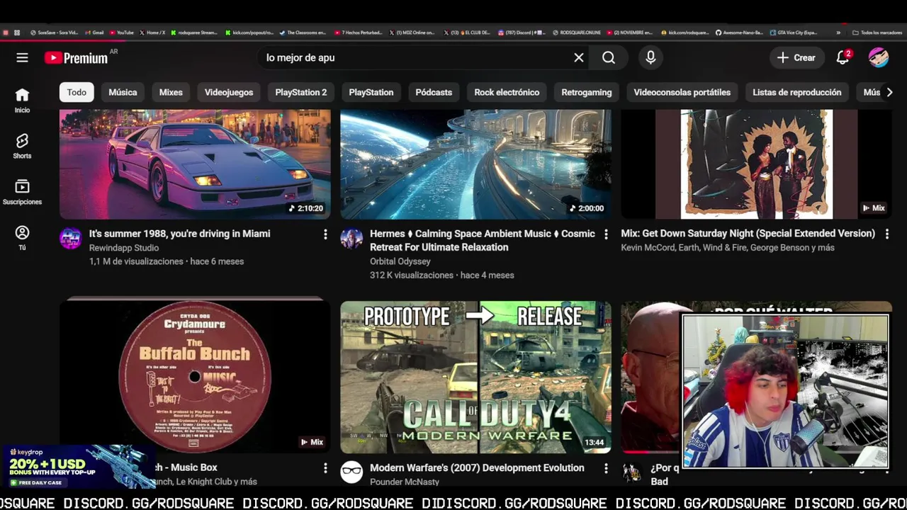
Task: Open Tú profile page in sidebar
Action: (x=22, y=238)
